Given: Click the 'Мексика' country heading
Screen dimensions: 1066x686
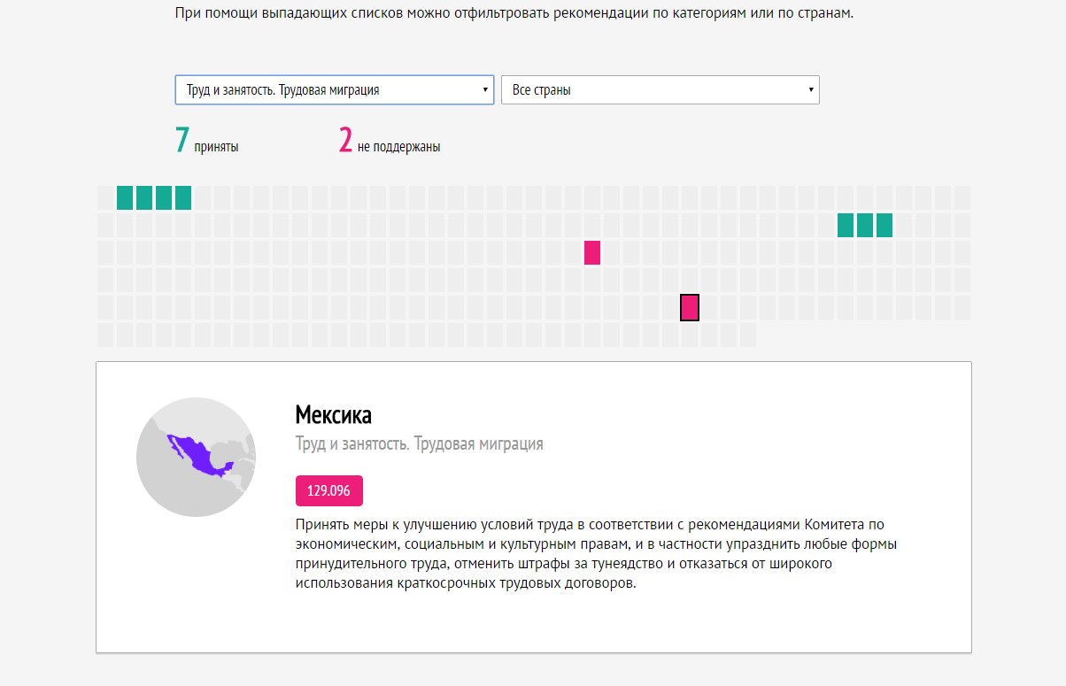Looking at the screenshot, I should pyautogui.click(x=334, y=414).
